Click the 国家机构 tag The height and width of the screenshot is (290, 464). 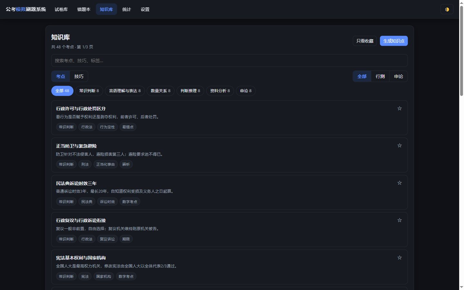pyautogui.click(x=103, y=276)
